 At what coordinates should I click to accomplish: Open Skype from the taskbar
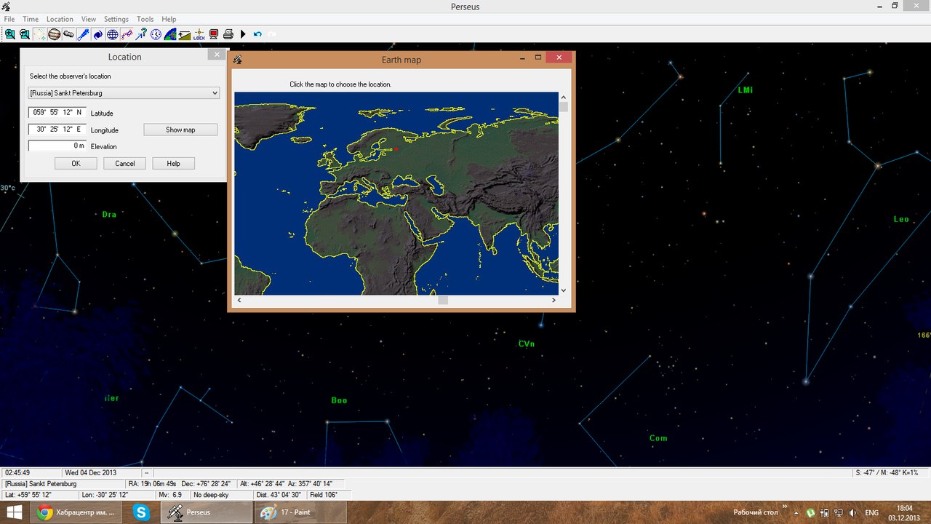(141, 512)
